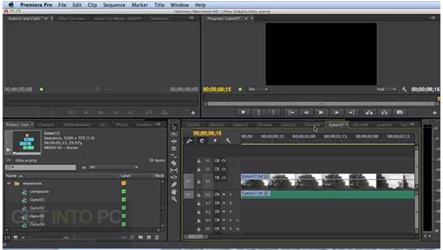Open playback resolution Full dropdown

click(386, 90)
